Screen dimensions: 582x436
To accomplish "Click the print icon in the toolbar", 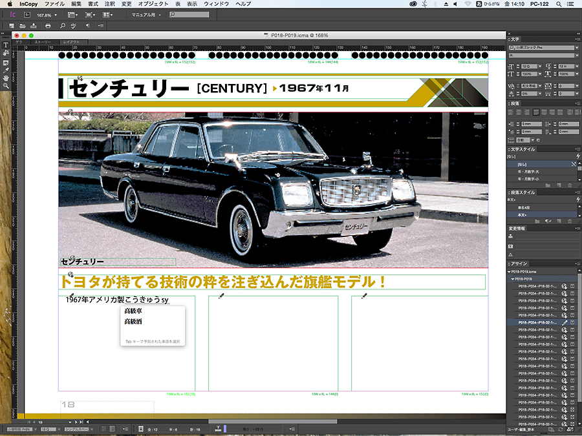I will click(48, 26).
